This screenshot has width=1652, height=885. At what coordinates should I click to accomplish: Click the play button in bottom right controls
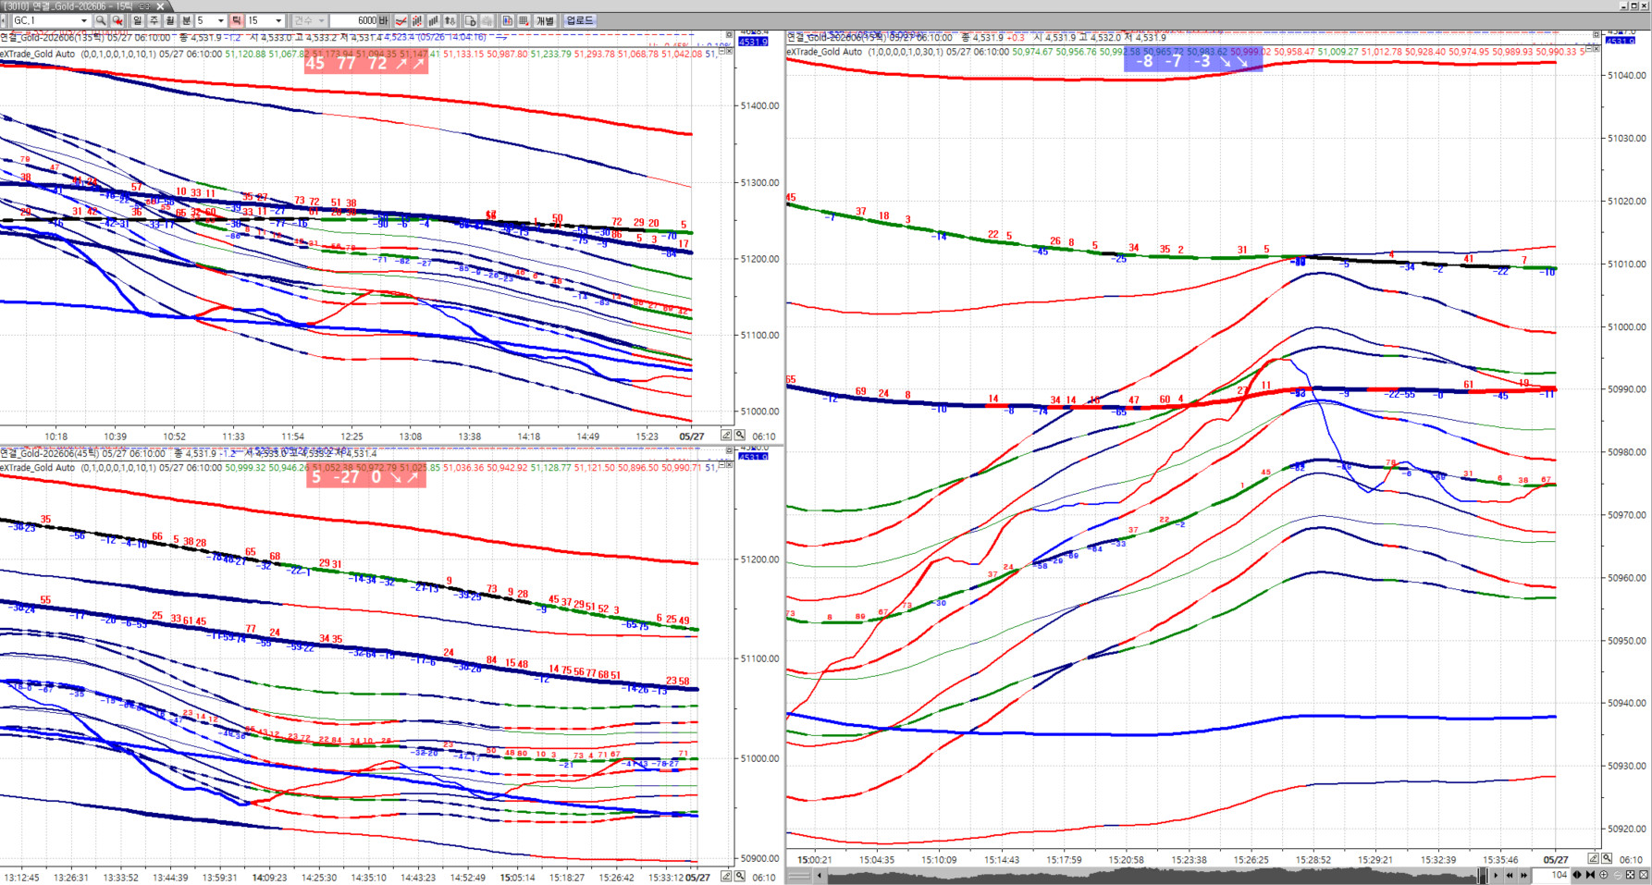tap(1496, 875)
